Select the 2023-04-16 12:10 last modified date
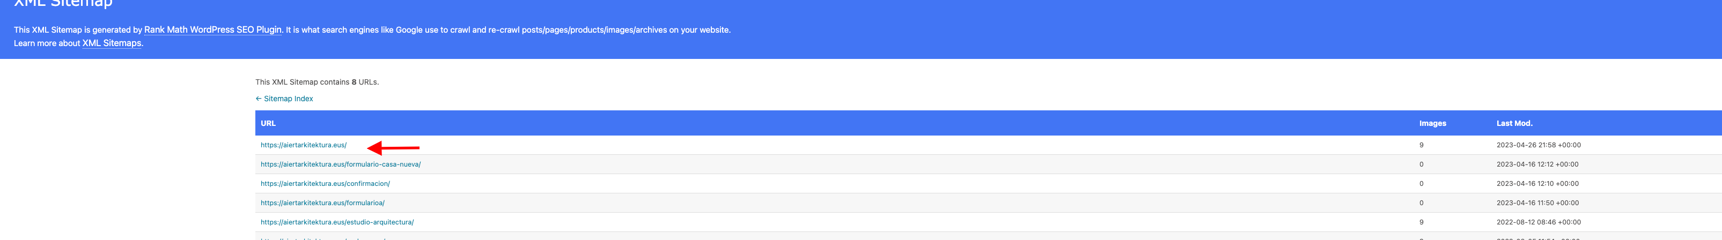This screenshot has width=1722, height=240. point(1537,183)
